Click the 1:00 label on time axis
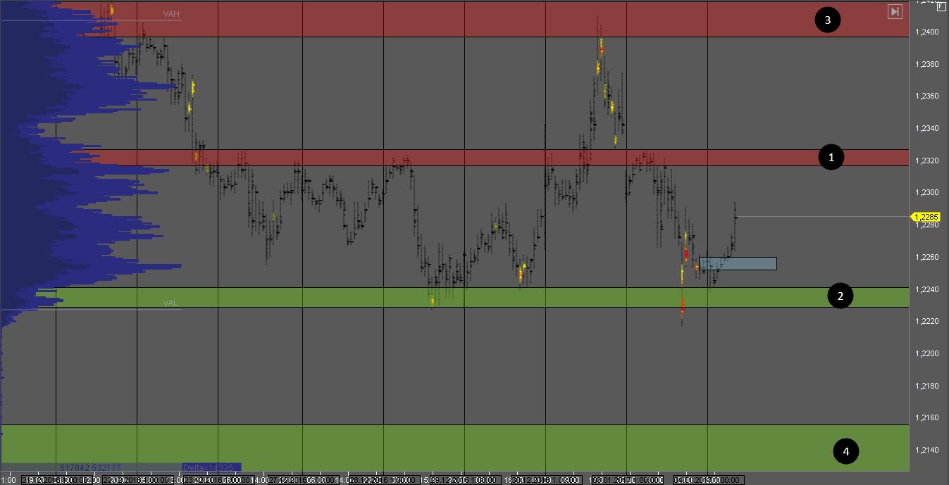Viewport: 949px width, 485px height. [9, 480]
